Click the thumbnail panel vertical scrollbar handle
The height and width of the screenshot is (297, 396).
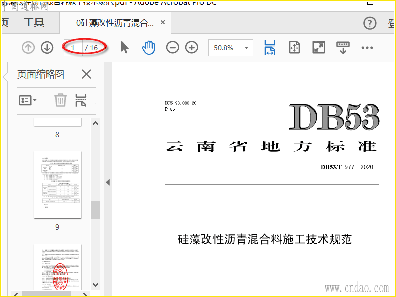click(95, 210)
